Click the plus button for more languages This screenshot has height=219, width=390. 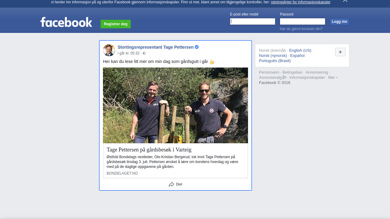[340, 52]
